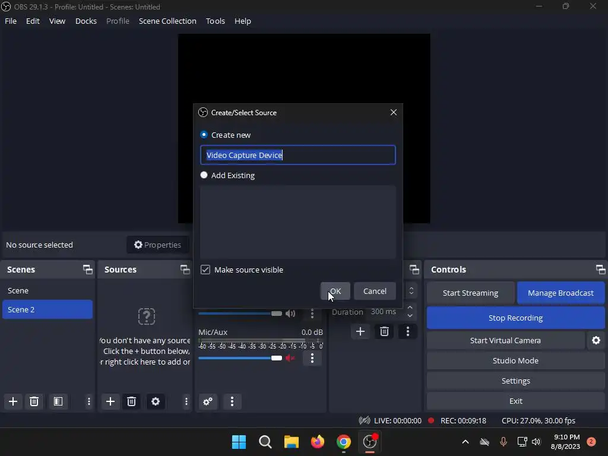Open Scenes panel three-dot menu

tap(89, 401)
